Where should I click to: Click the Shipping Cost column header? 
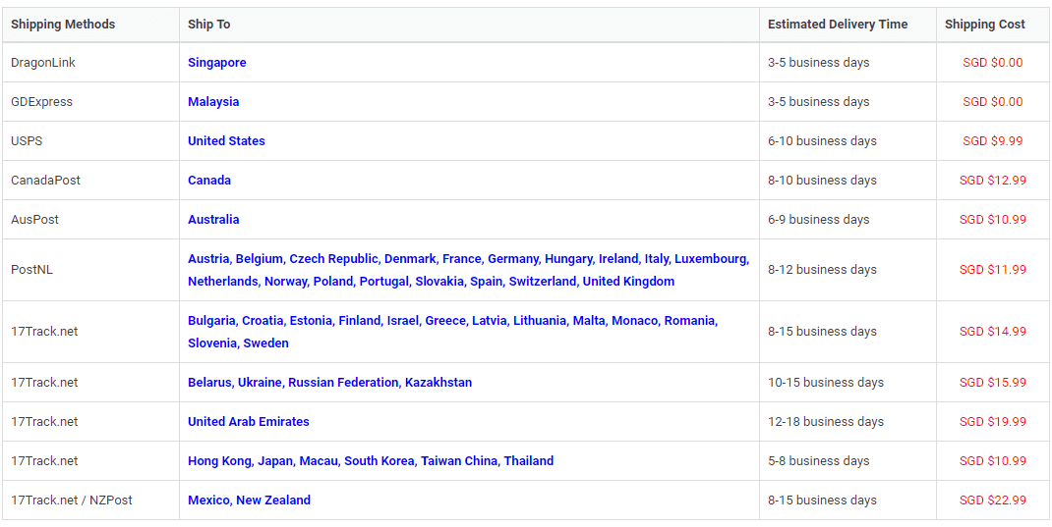(984, 25)
